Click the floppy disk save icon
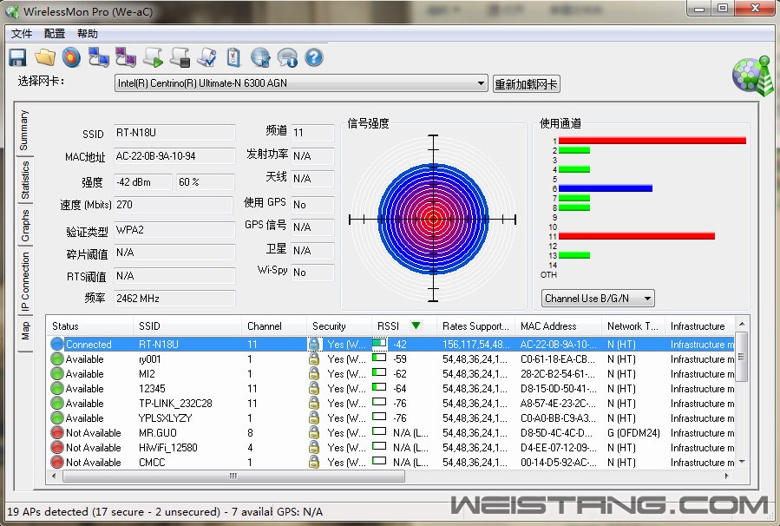 pyautogui.click(x=17, y=58)
